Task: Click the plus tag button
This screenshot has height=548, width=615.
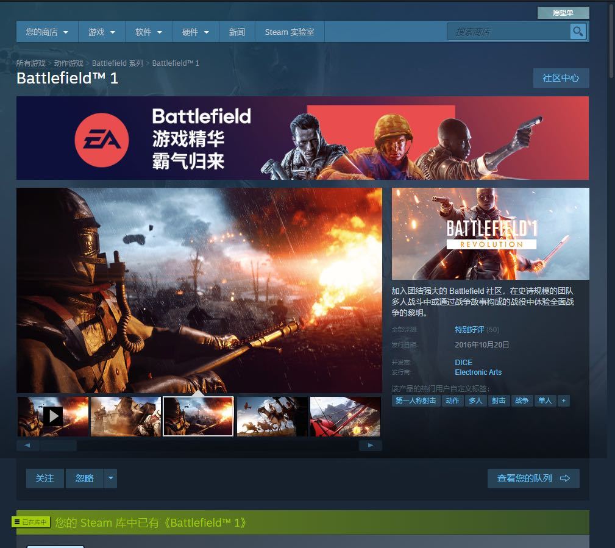Action: 563,400
